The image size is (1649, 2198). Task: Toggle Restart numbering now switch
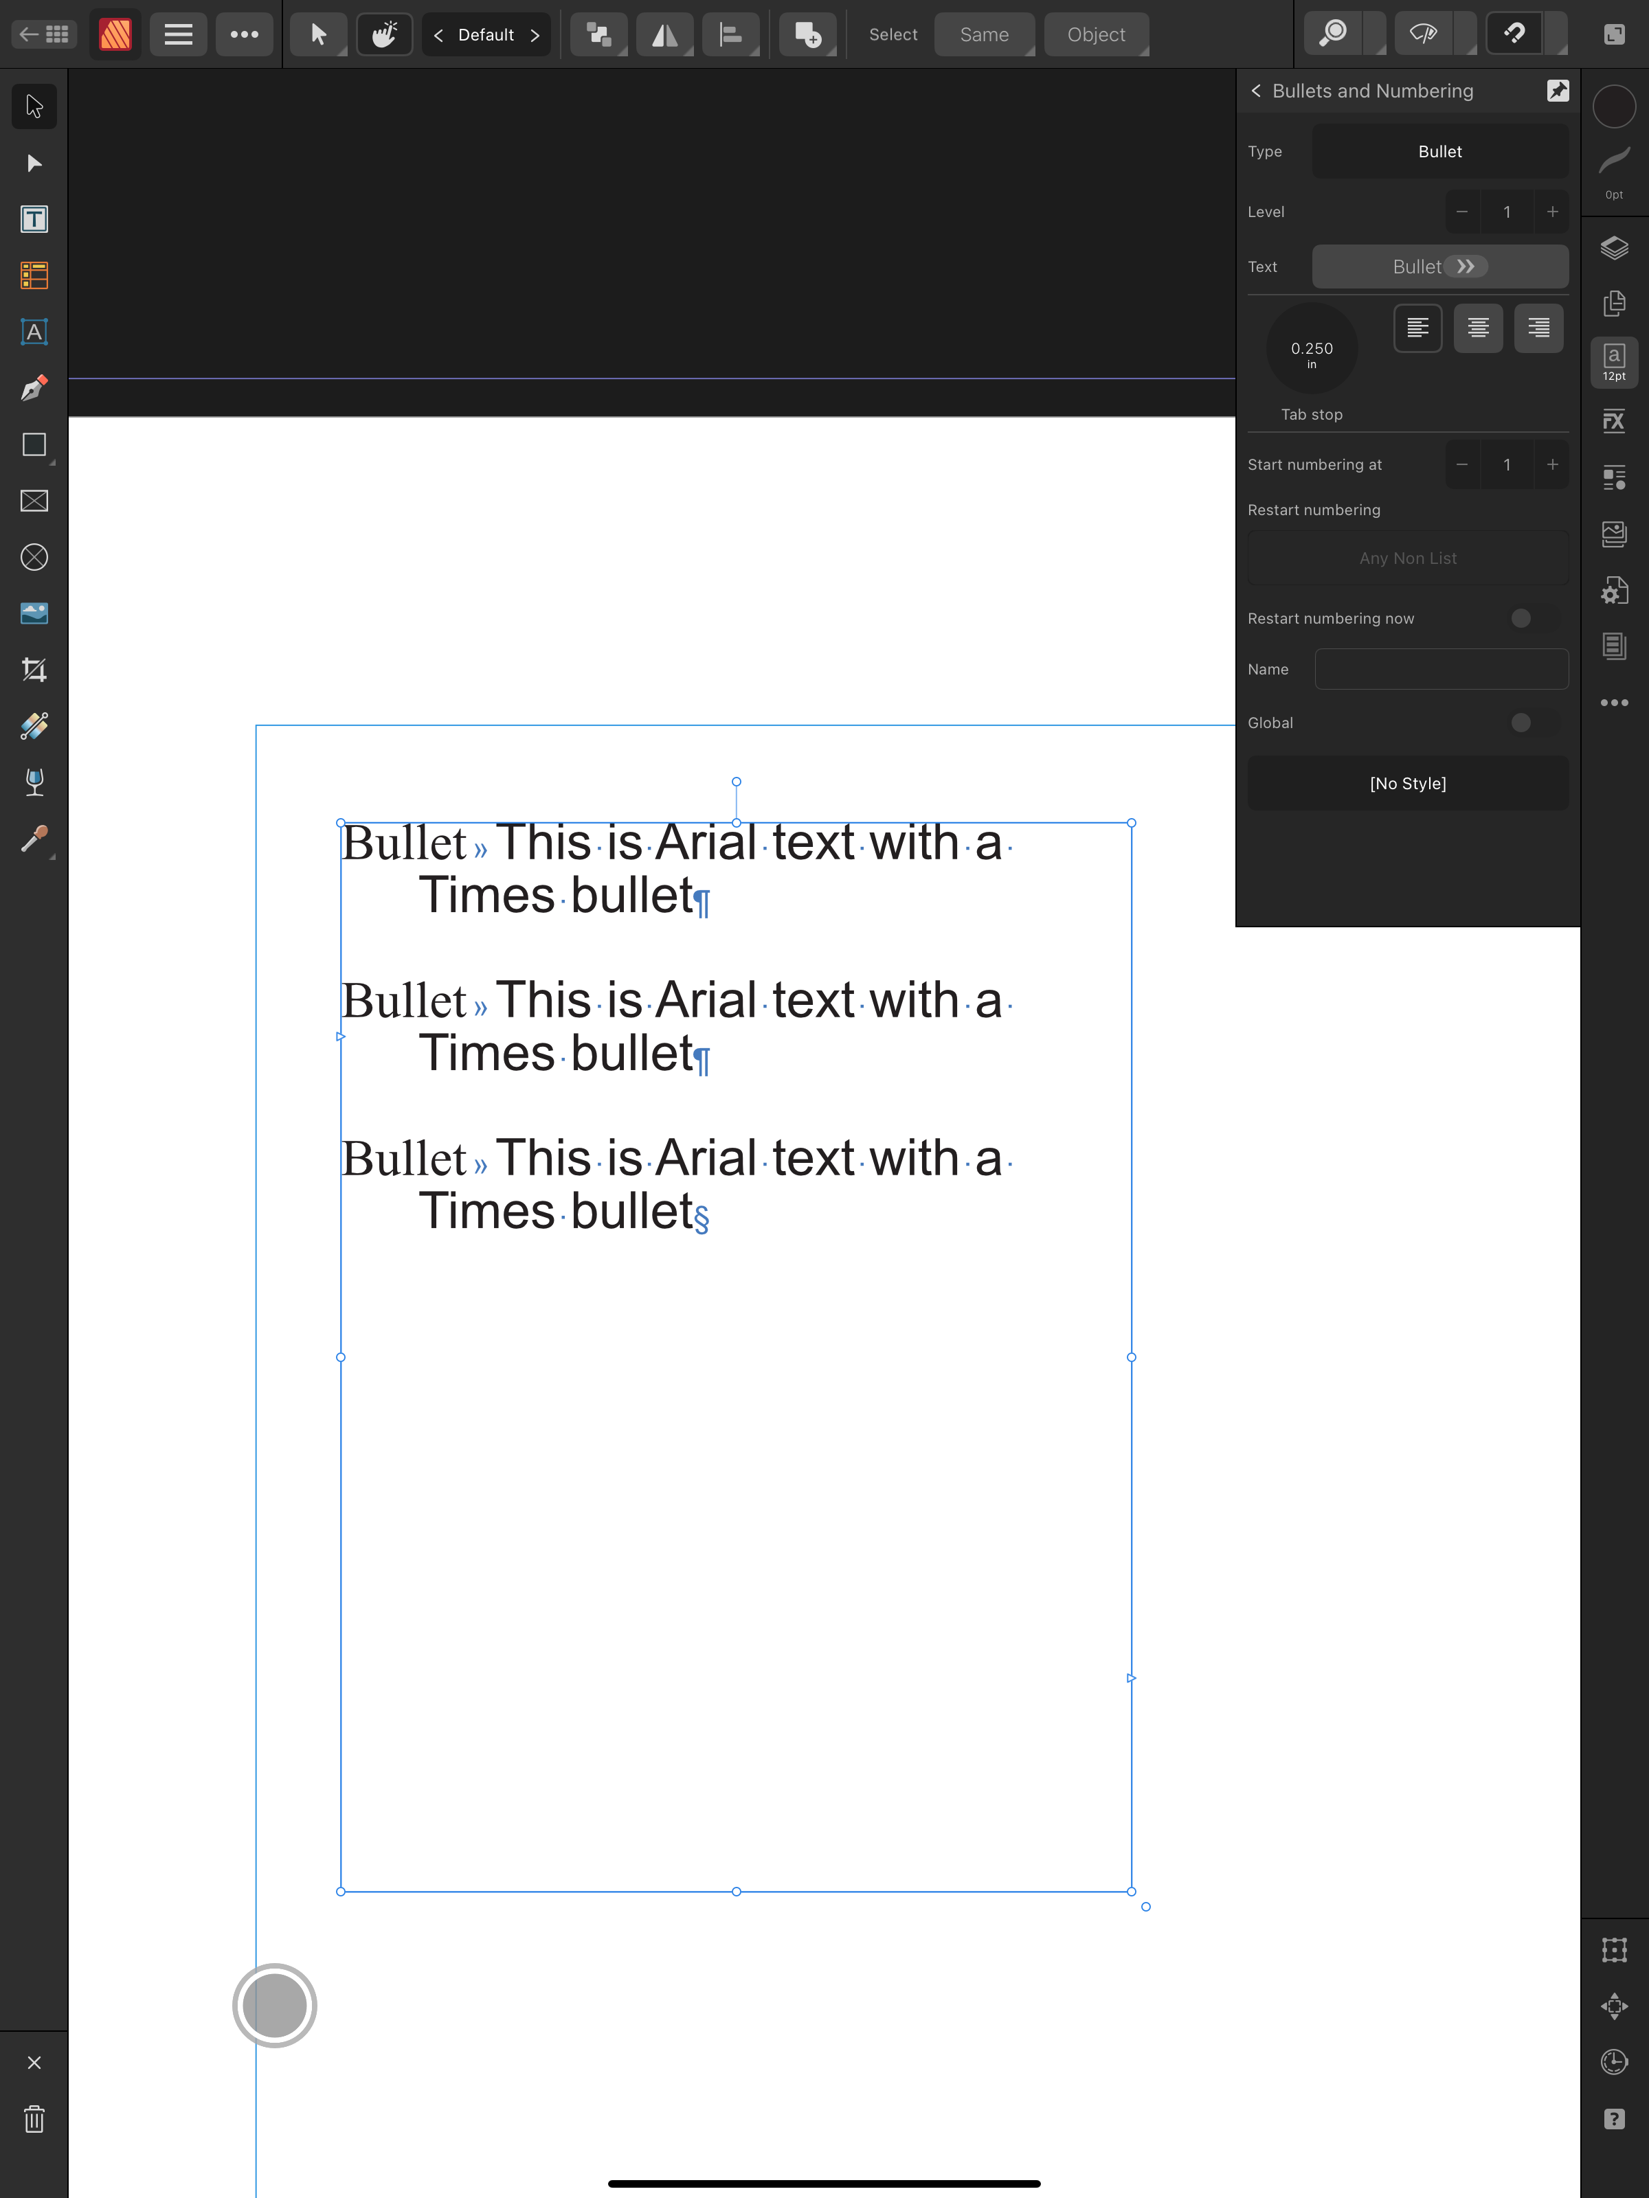1534,618
